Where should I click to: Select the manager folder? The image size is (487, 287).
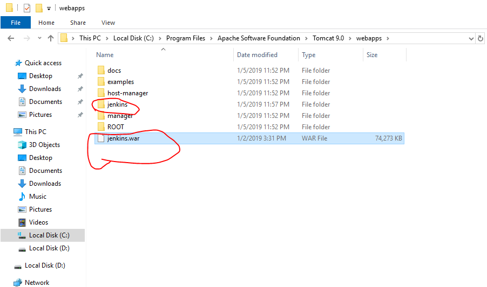(120, 116)
